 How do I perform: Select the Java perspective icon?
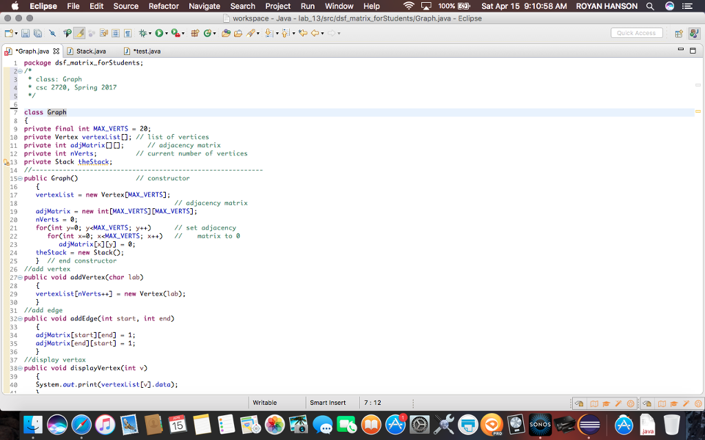(693, 33)
